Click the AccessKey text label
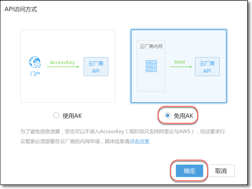Image resolution: width=252 pixels, height=189 pixels. pyautogui.click(x=62, y=62)
